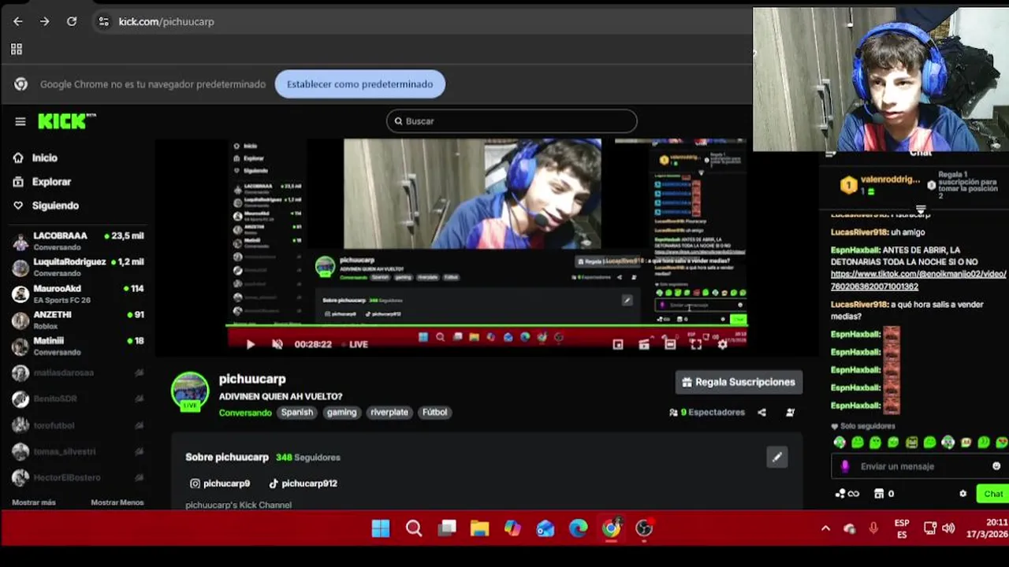Open the emoji picker in the chat box
The height and width of the screenshot is (567, 1009).
[x=996, y=466]
